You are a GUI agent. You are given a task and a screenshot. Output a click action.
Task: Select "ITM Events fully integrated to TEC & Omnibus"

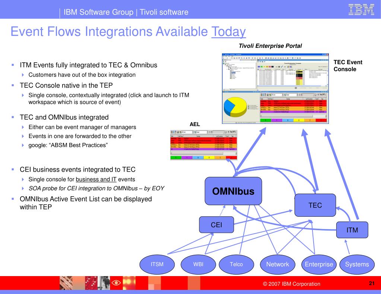coord(88,65)
